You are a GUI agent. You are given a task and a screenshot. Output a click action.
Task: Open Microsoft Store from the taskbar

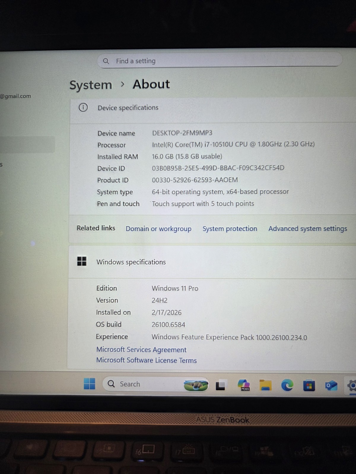(309, 386)
